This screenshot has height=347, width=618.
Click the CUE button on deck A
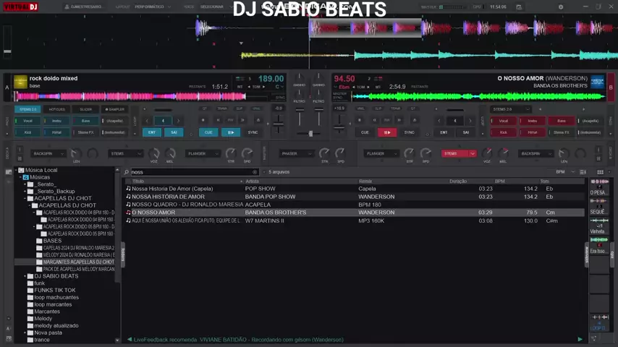click(x=208, y=132)
